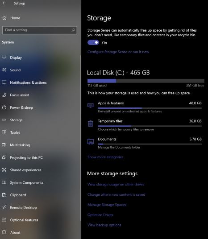This screenshot has height=239, width=208.
Task: Click the Apps & features usage bar
Action: click(x=150, y=108)
